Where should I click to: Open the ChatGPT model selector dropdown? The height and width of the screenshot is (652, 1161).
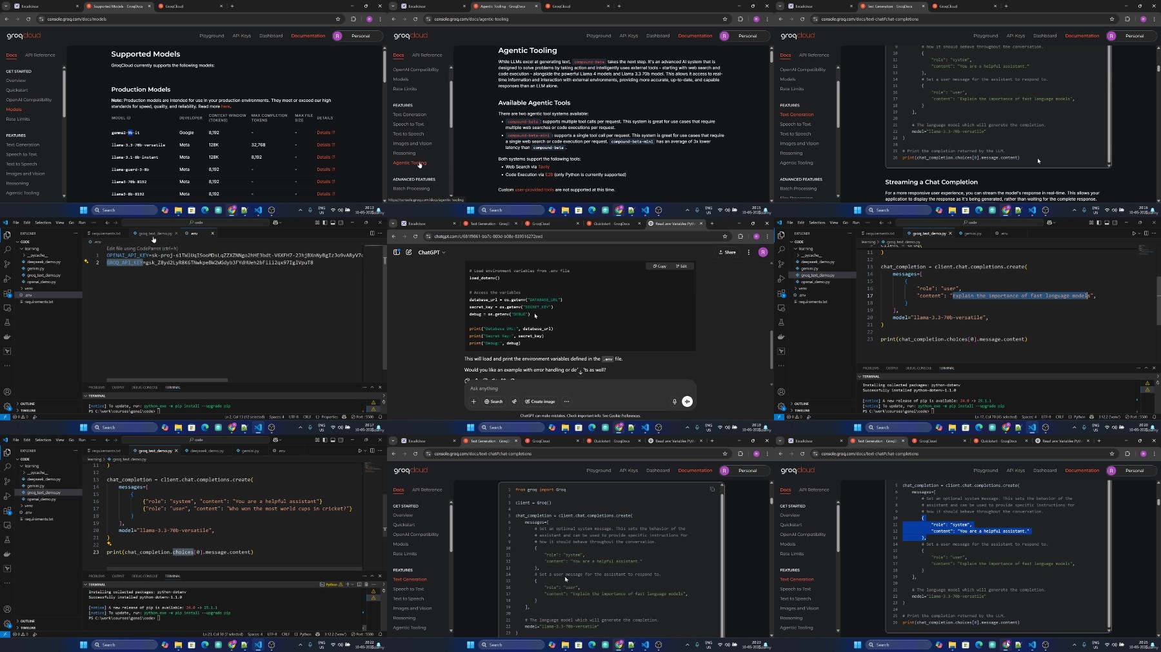[432, 252]
